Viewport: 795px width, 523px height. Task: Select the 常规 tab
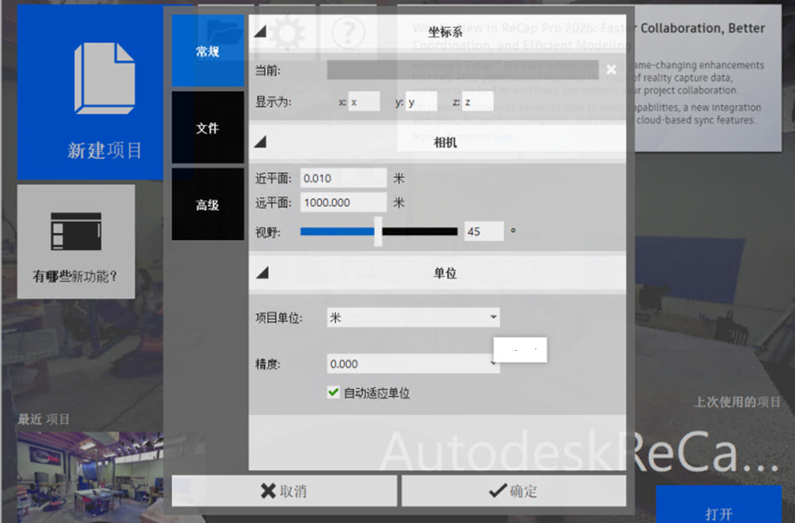[207, 50]
